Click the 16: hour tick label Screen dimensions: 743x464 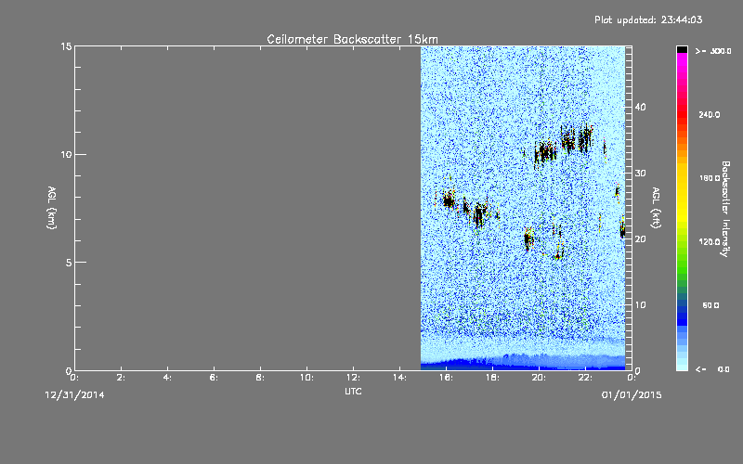[x=446, y=378]
